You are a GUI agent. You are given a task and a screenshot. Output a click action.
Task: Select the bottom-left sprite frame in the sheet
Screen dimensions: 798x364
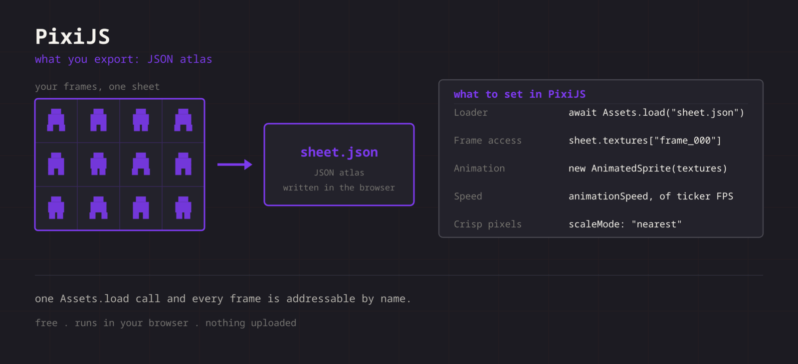point(56,208)
